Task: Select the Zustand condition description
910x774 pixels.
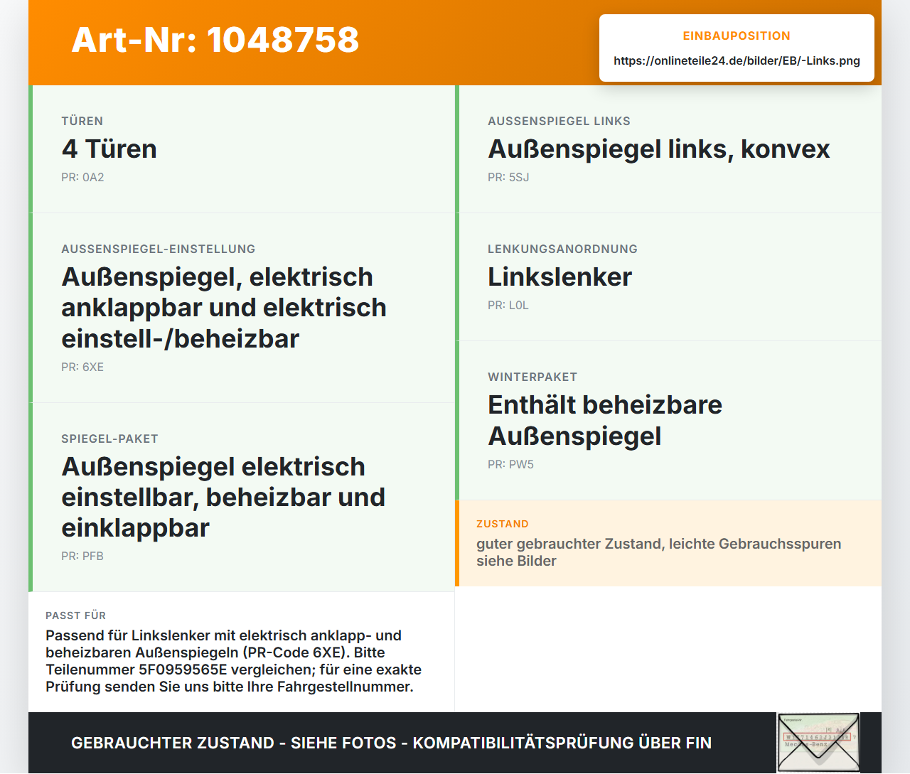Action: tap(659, 552)
